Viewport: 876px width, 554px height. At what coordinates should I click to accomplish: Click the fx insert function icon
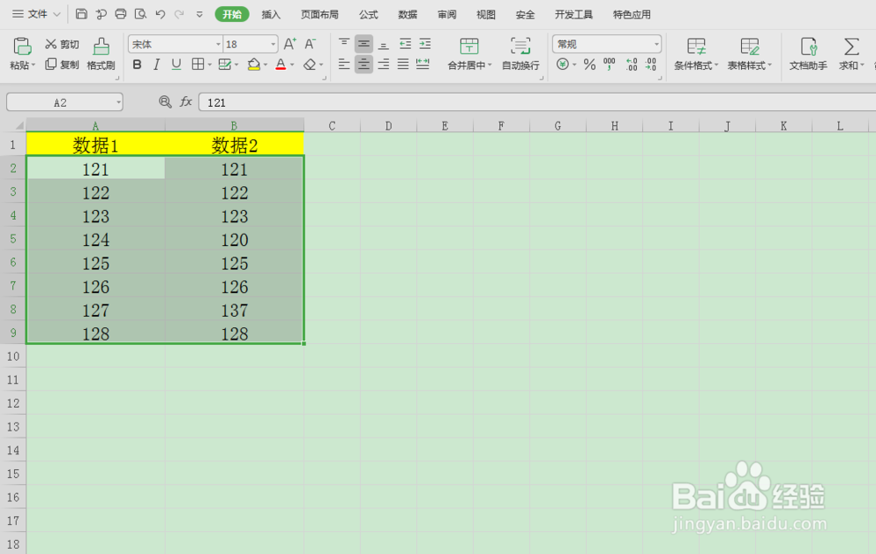[186, 102]
